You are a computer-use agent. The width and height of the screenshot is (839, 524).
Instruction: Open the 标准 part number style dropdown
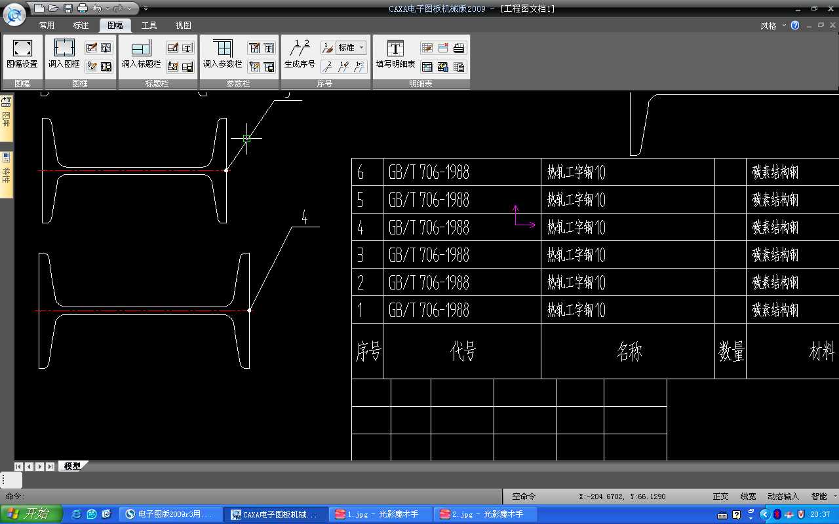point(351,48)
